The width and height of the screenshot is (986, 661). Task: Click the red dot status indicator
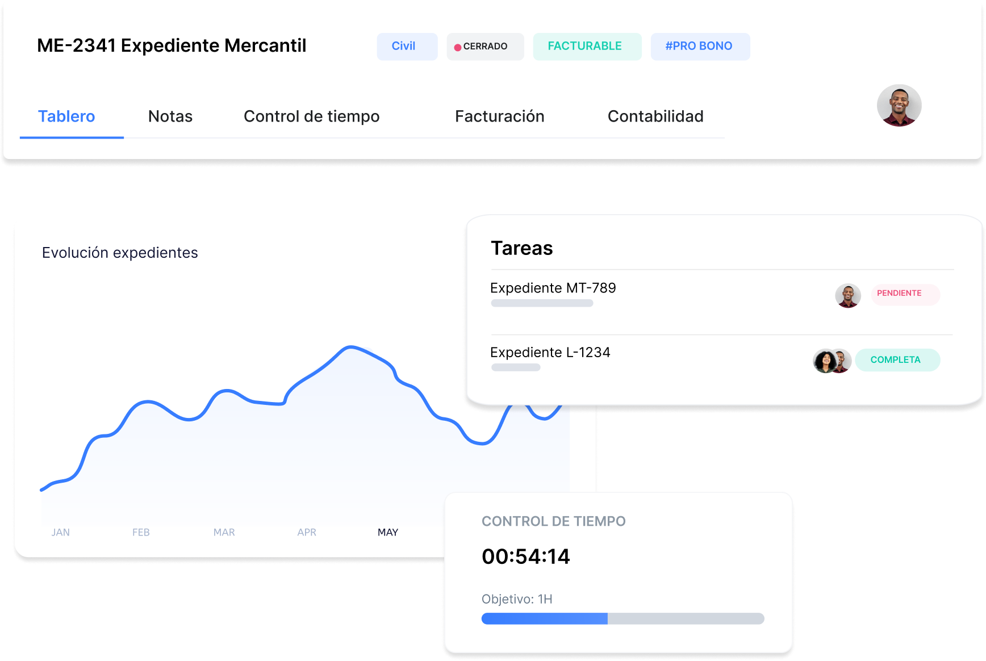tap(457, 47)
